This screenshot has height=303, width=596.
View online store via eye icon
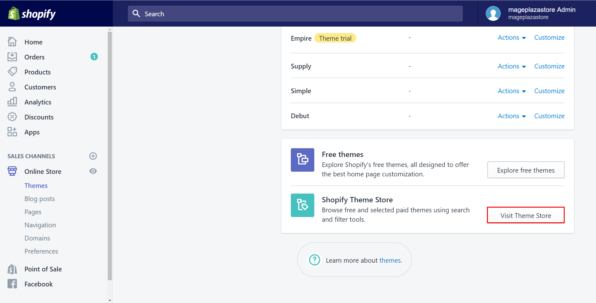[93, 171]
